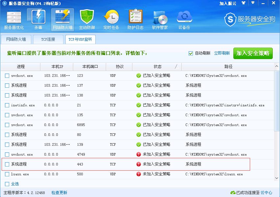Sort by the 本机端口 column header

(90, 67)
